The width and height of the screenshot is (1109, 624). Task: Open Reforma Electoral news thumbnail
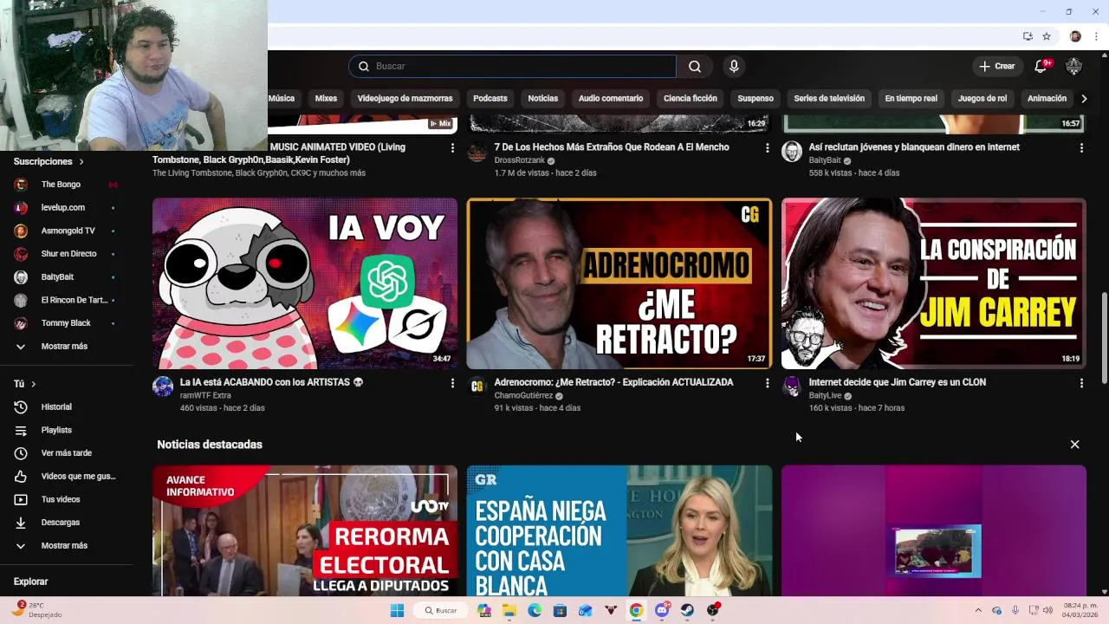click(x=305, y=530)
